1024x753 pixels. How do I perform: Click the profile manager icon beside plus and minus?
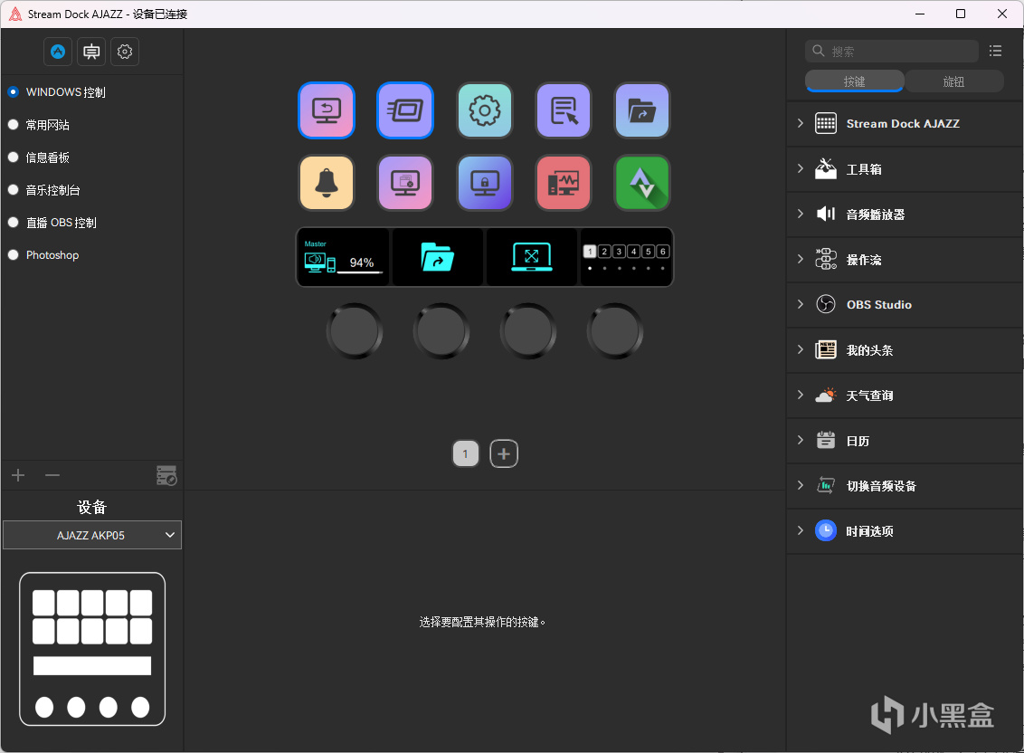click(x=166, y=475)
